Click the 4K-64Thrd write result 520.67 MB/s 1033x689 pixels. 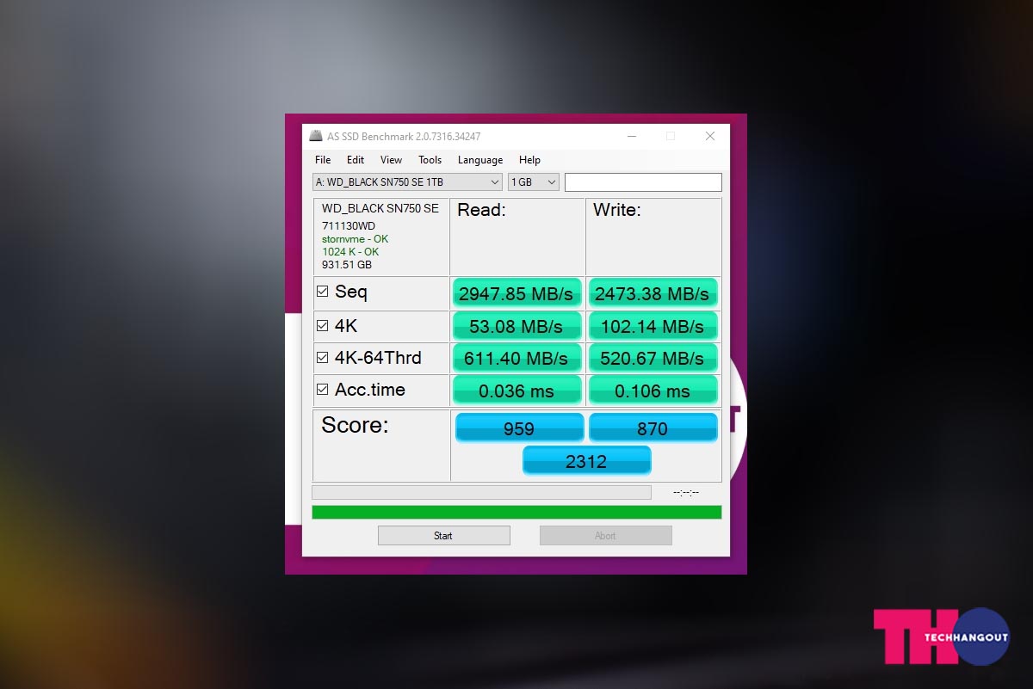coord(653,358)
